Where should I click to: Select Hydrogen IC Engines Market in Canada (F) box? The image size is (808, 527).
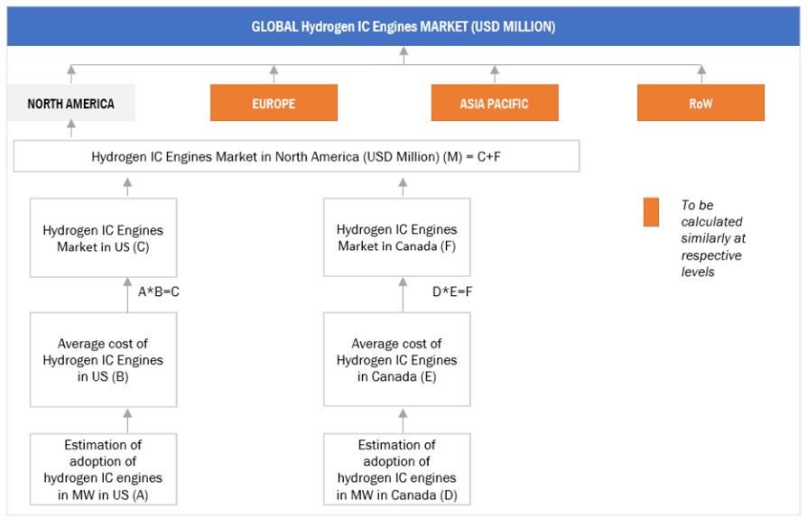396,238
